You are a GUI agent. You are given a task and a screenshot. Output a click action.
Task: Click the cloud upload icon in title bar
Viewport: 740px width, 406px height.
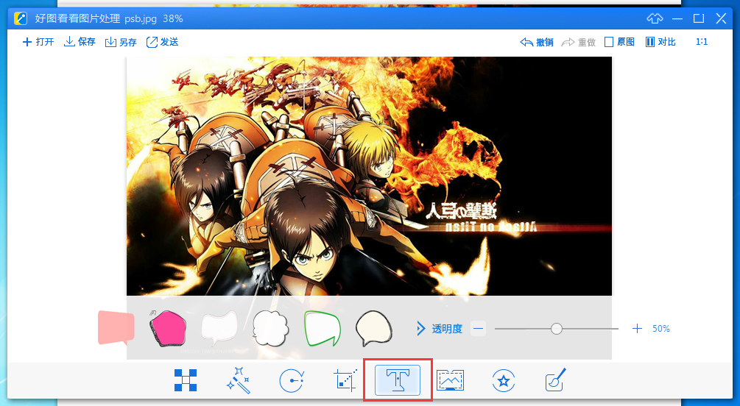[x=654, y=18]
